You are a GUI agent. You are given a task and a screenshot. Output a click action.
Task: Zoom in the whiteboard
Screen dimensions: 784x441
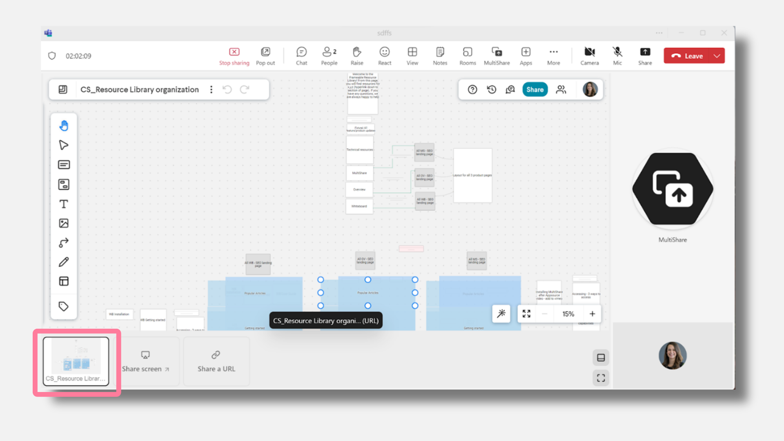point(592,314)
